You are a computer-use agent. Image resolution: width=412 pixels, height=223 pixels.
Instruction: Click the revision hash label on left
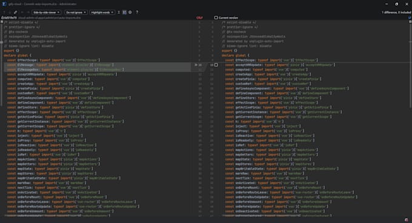10,18
